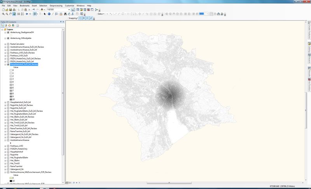Viewport: 311px width, 189px height.
Task: Collapse the Hauptbahnhof_EuDi_Inf_Reclass legend
Action: (x=5, y=64)
